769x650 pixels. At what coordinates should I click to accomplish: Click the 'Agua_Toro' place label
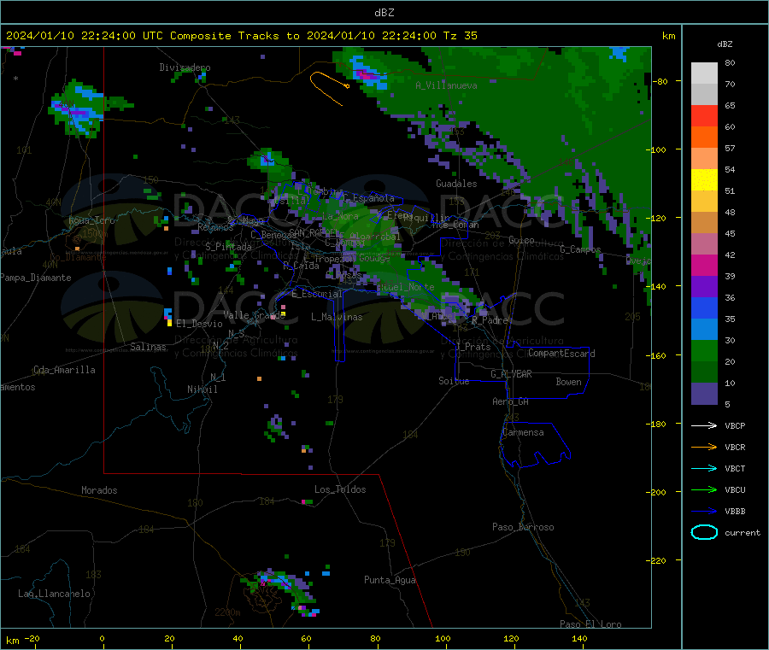[91, 220]
